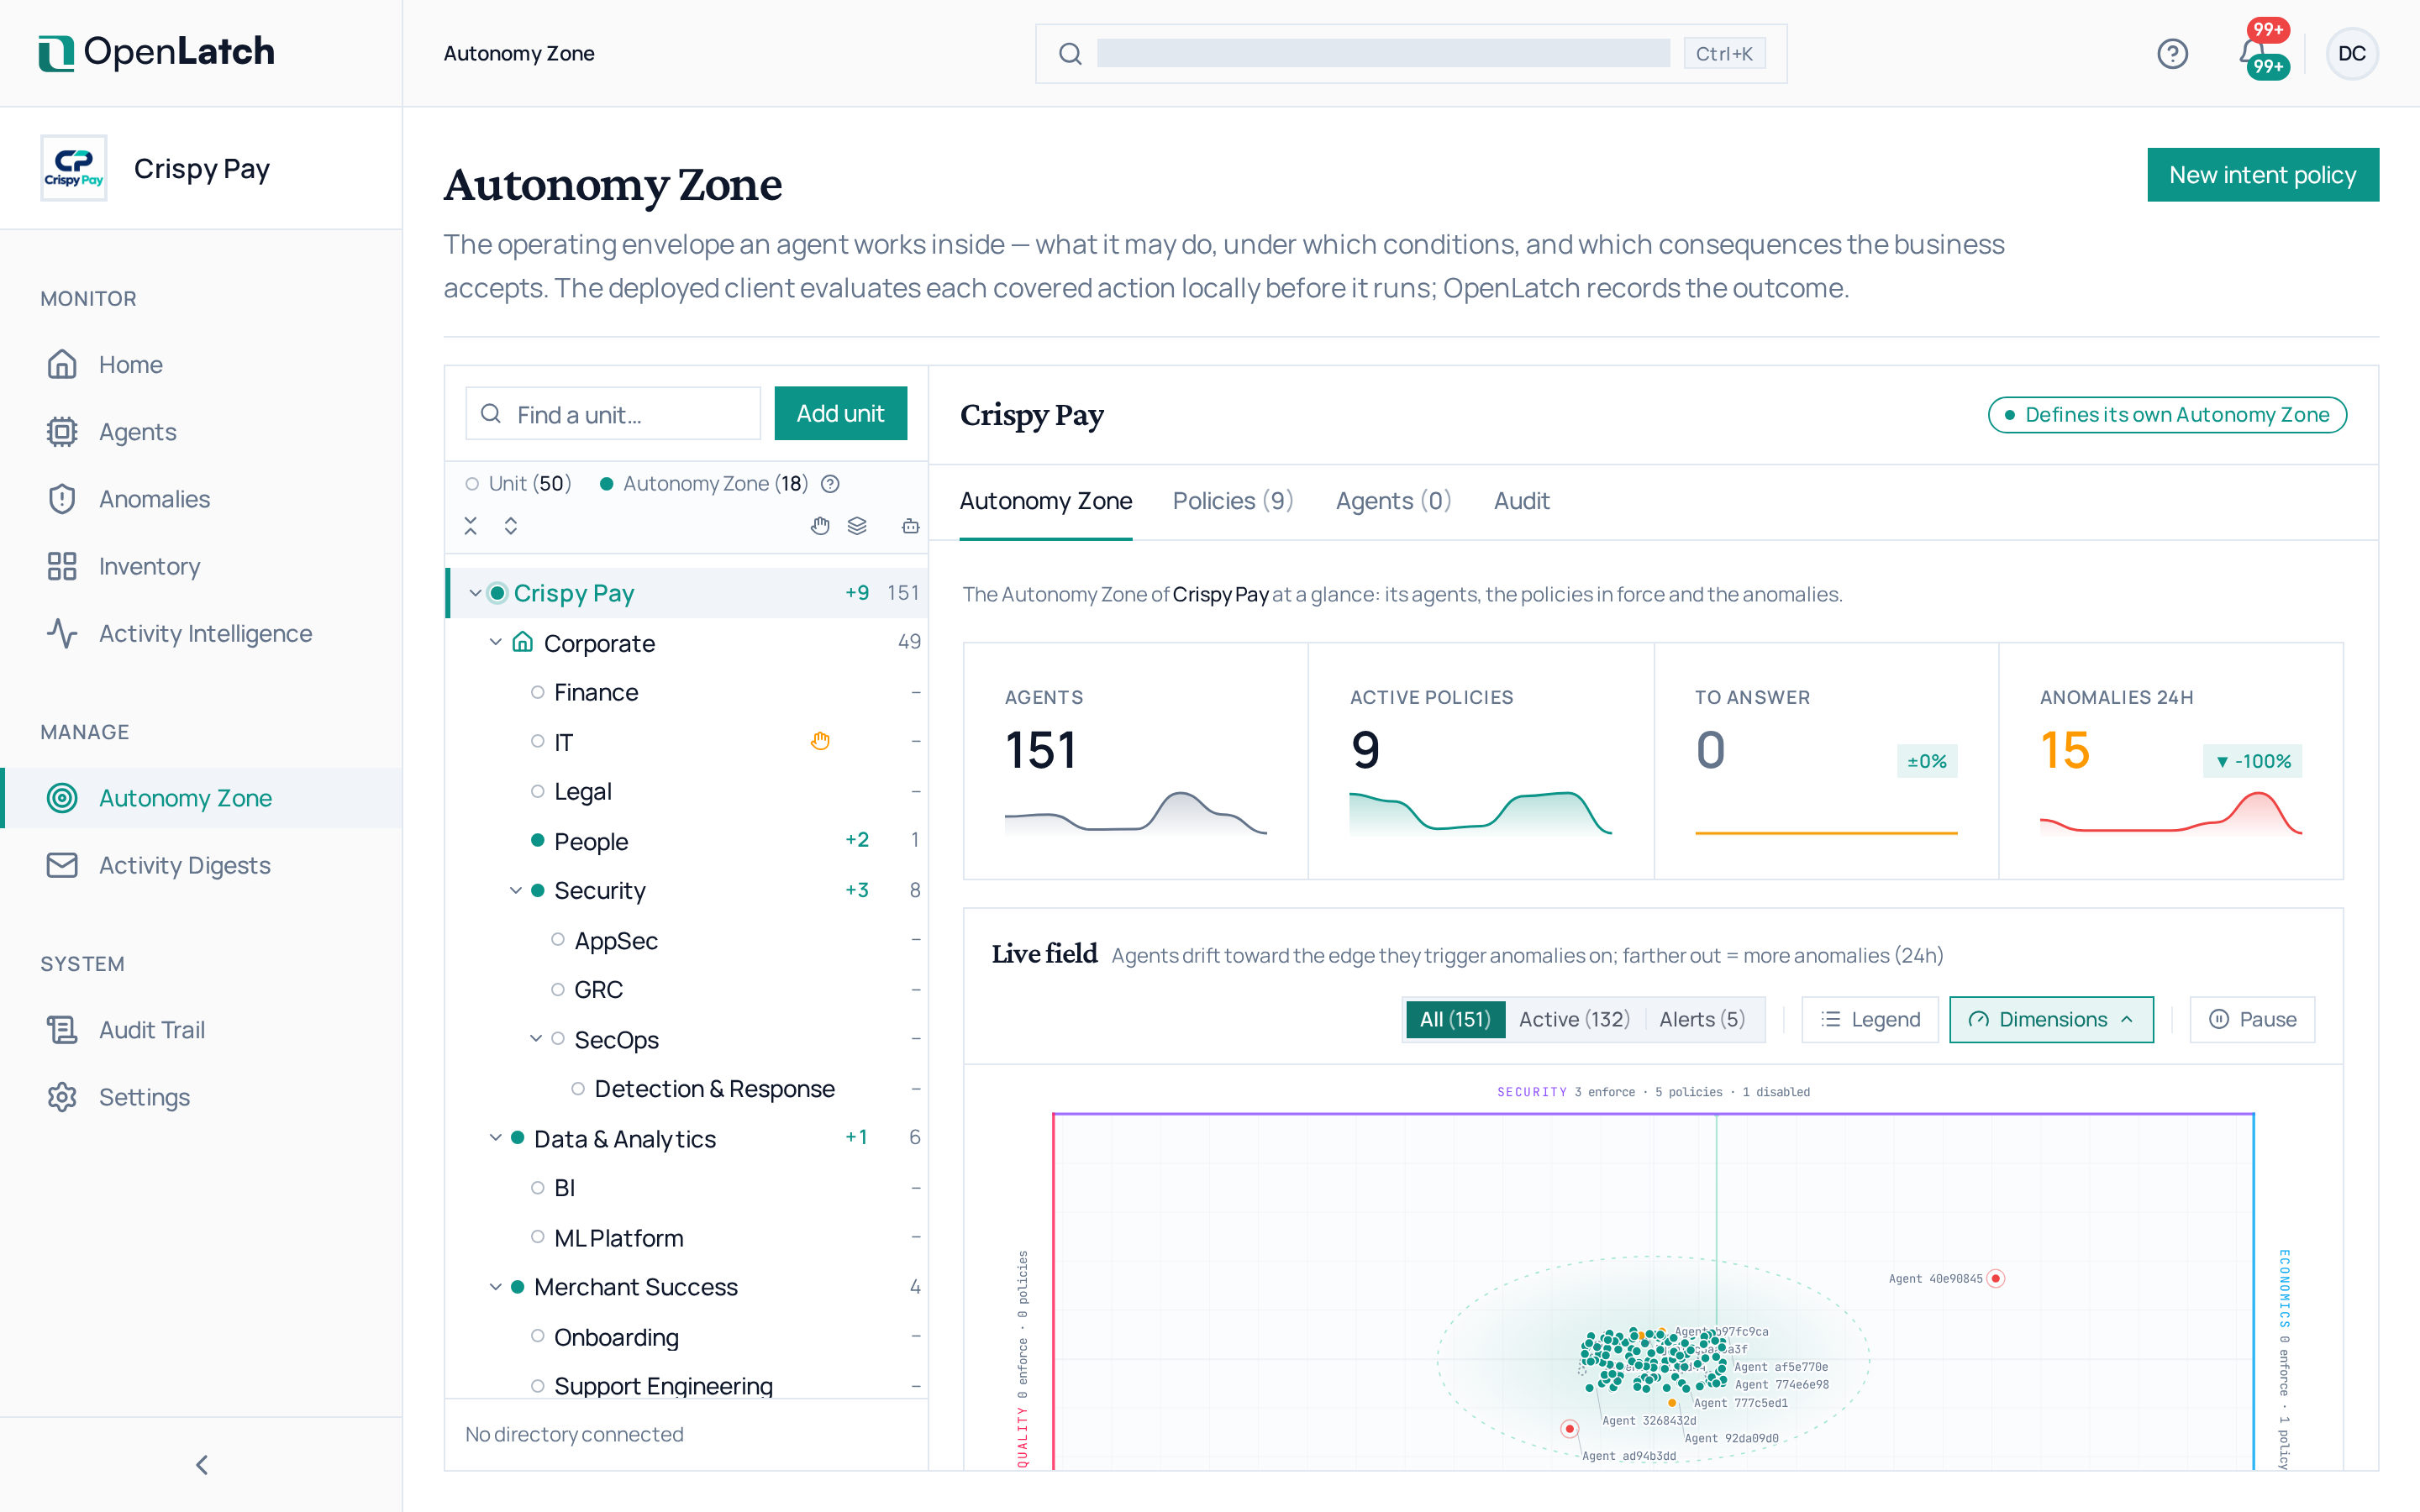Screen dimensions: 2420x1512
Task: Collapse the Corporate tree node
Action: tap(495, 642)
